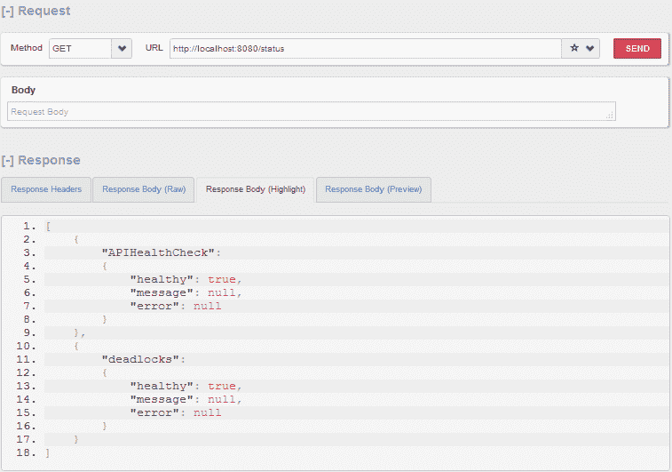Open the Method dropdown arrow
Screen dimensions: 672x472
tap(123, 48)
